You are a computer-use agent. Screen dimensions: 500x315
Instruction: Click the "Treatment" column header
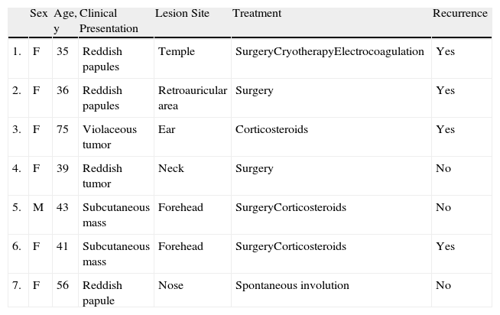click(x=257, y=14)
